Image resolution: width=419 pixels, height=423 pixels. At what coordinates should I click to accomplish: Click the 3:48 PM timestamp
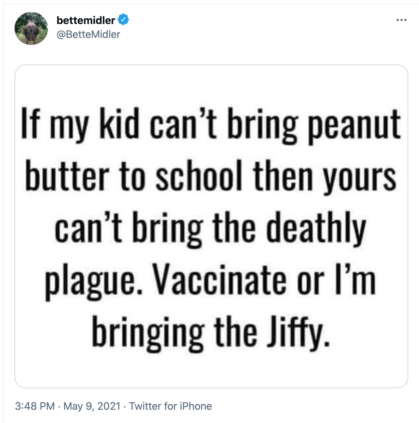tap(35, 406)
